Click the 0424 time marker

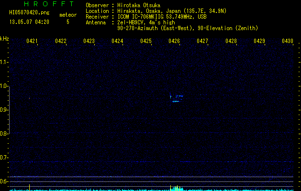pos(117,41)
